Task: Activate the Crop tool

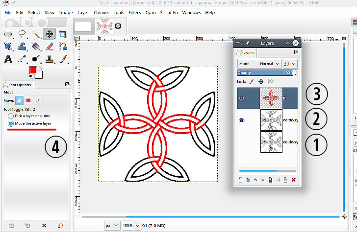Action: tap(63, 34)
